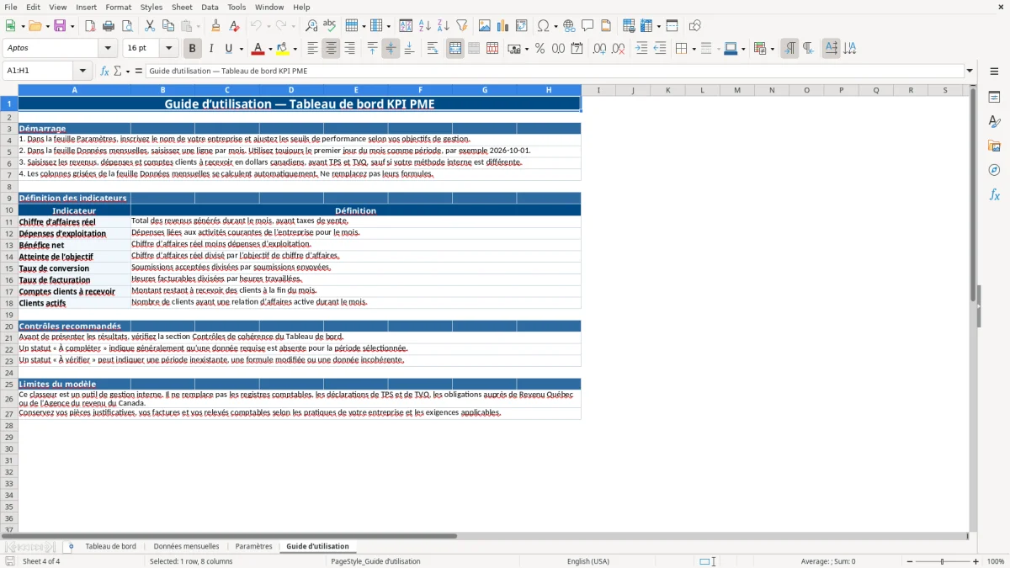Viewport: 1010px width, 568px height.
Task: Expand the formula bar
Action: coord(970,71)
